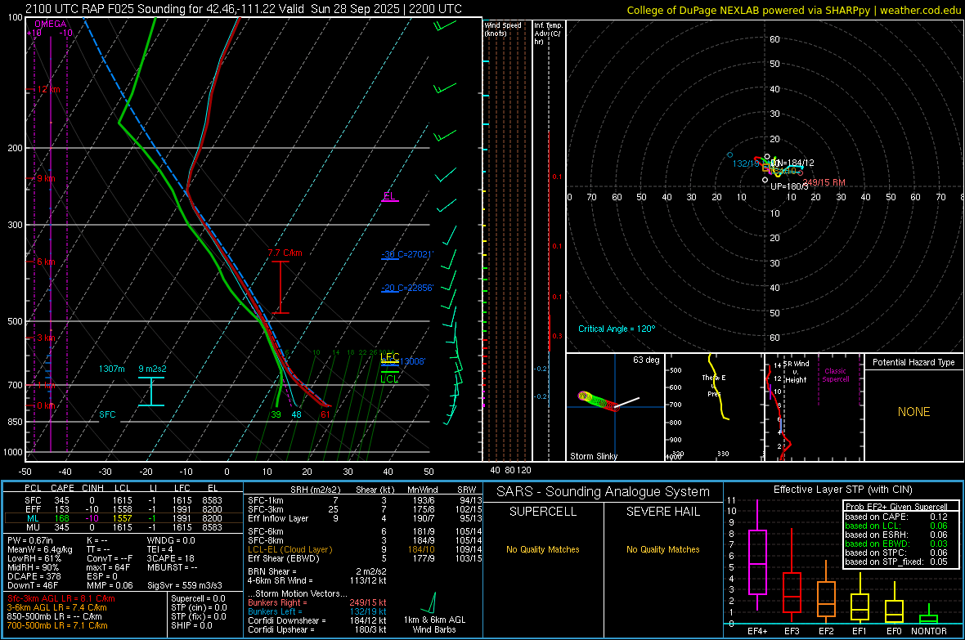Image resolution: width=965 pixels, height=640 pixels.
Task: Select the MU parcel row label
Action: coord(33,527)
